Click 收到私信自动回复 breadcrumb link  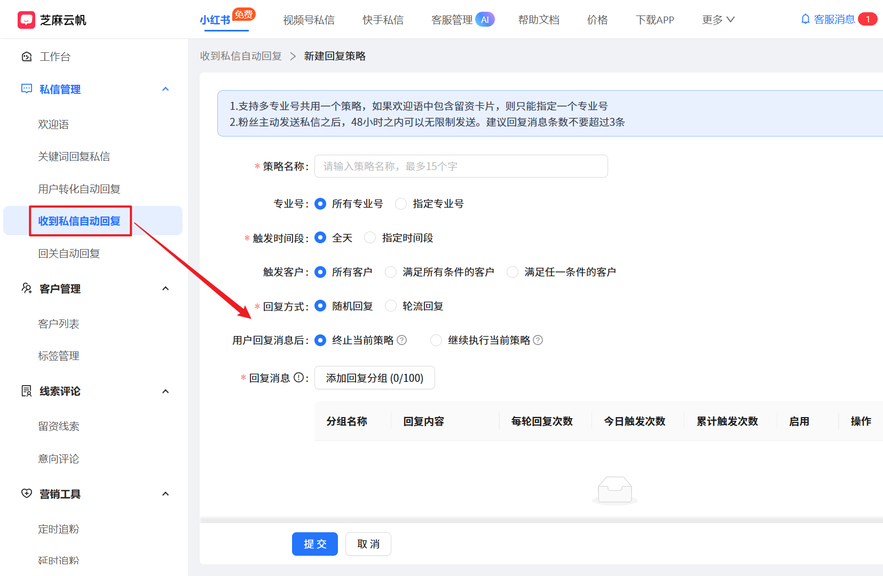(x=241, y=56)
